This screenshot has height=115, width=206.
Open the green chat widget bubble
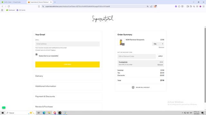click(4, 108)
